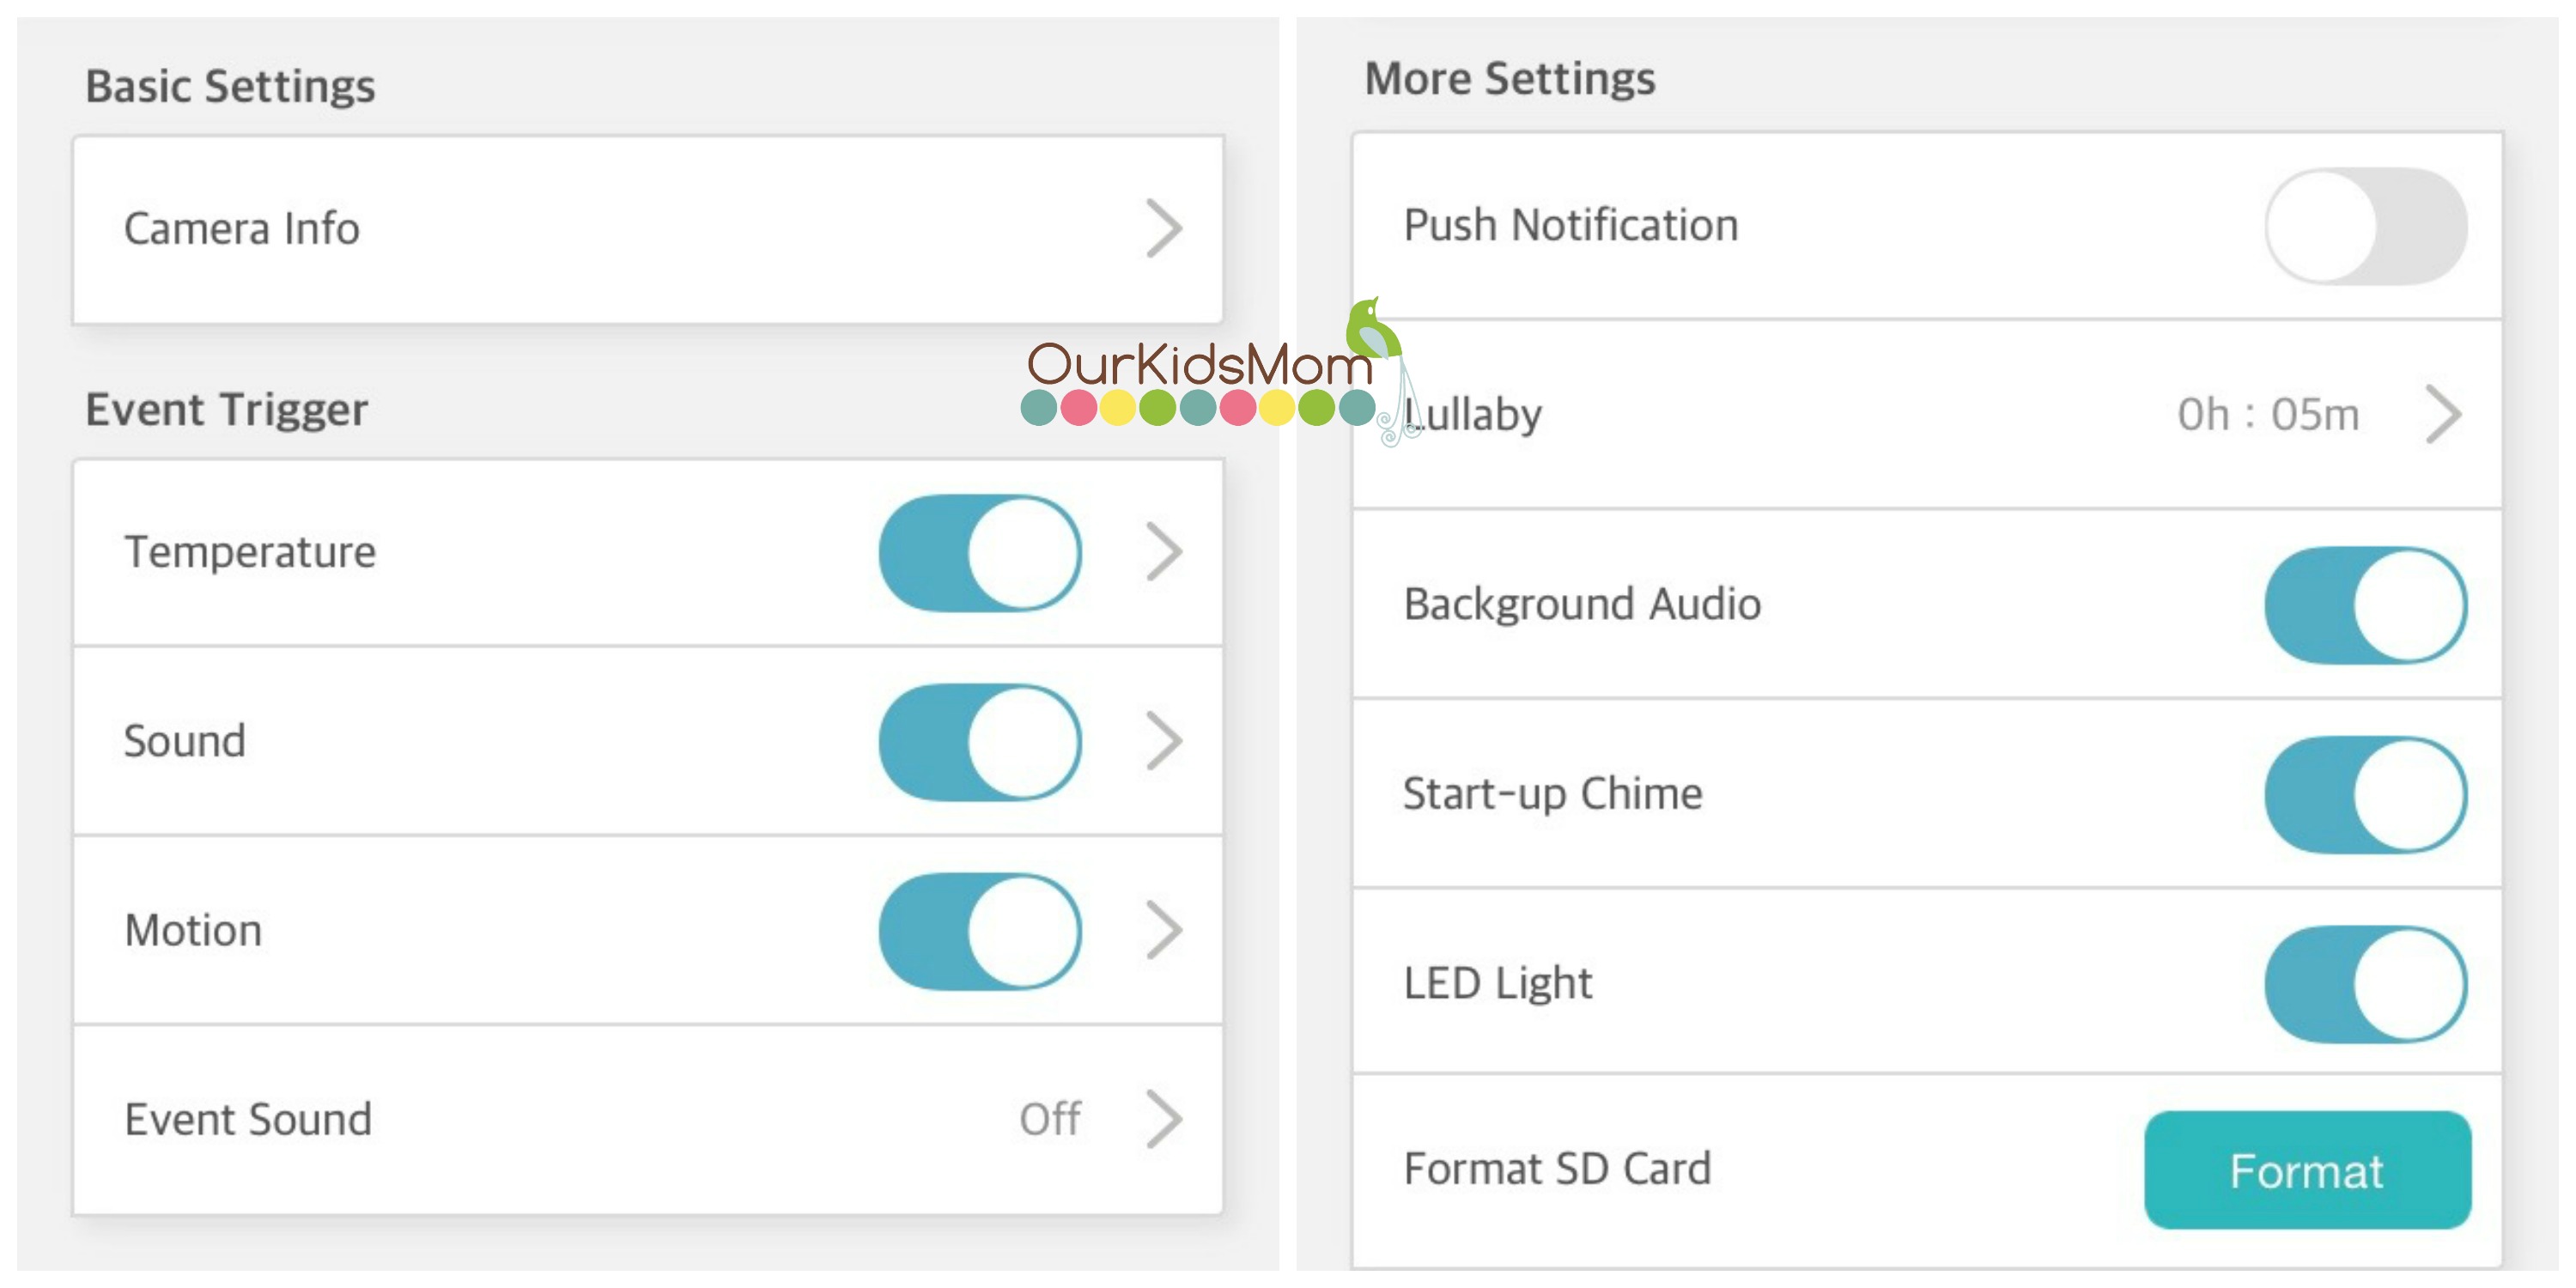Open Event Sound Off value option
Screen dimensions: 2576x1288
[x=1050, y=1119]
